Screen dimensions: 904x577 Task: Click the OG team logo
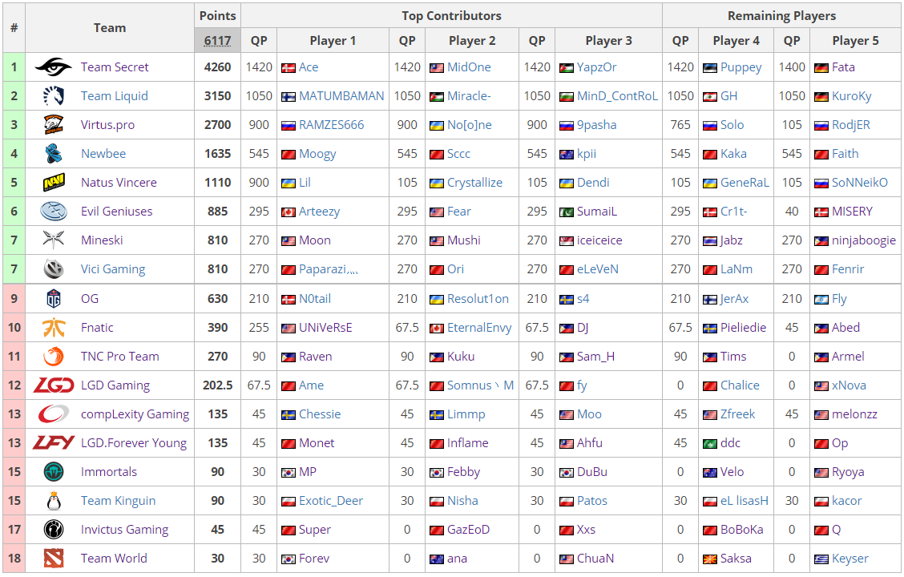pyautogui.click(x=54, y=299)
